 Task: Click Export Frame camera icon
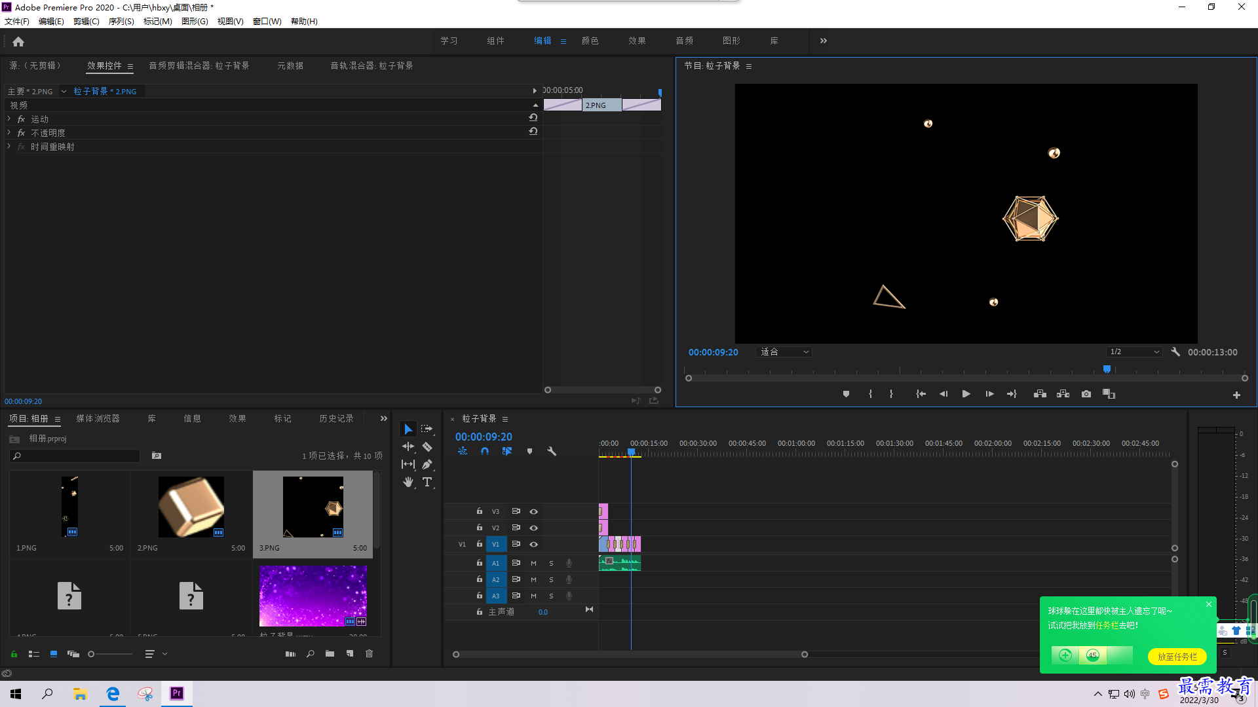(x=1086, y=394)
